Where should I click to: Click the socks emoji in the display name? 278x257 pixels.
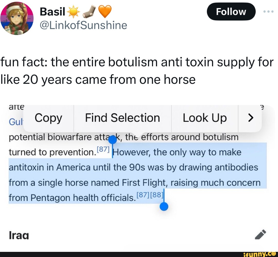click(88, 11)
